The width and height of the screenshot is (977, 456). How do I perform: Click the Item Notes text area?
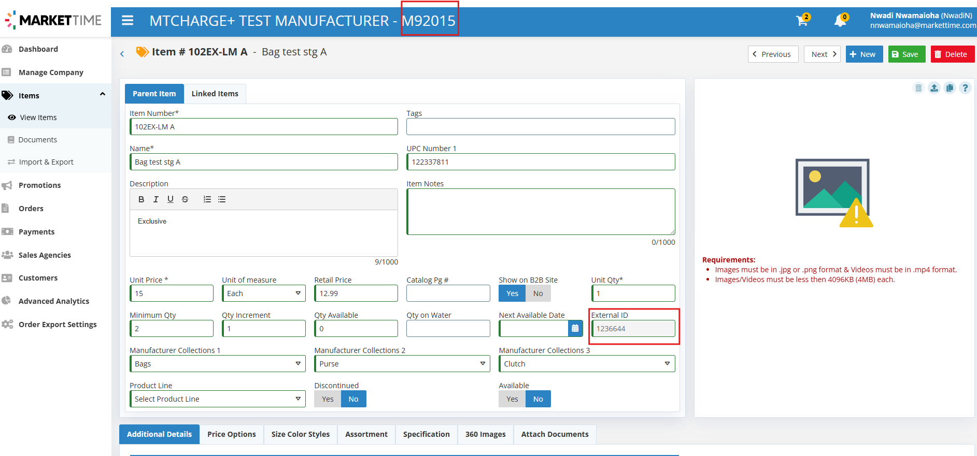click(541, 212)
